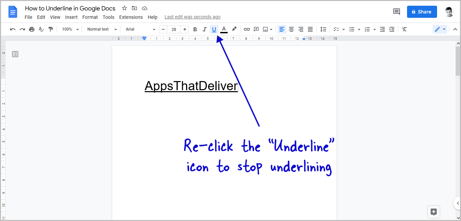Open the Insert menu
The image size is (461, 221).
click(71, 17)
